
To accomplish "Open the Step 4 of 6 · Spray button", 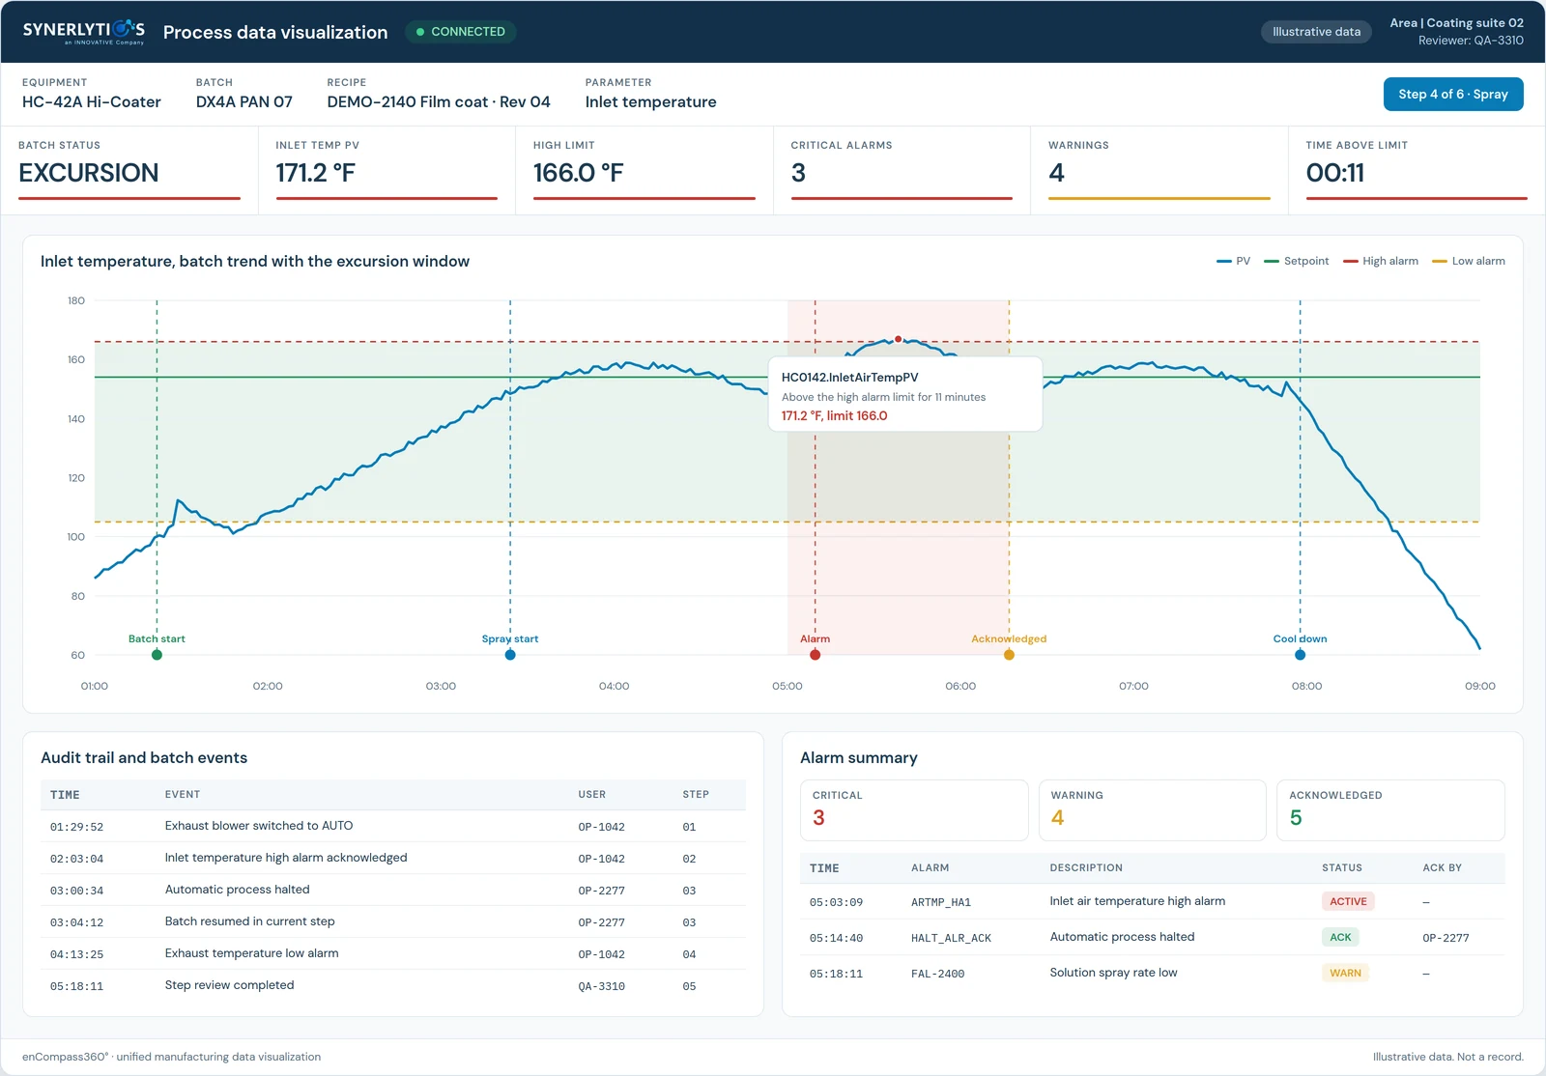I will point(1453,95).
